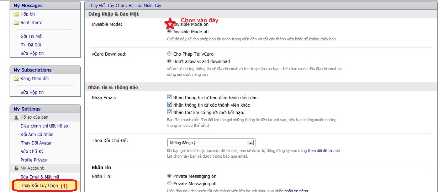Open the Theo Dõi Chủ Đề dropdown

[x=250, y=143]
